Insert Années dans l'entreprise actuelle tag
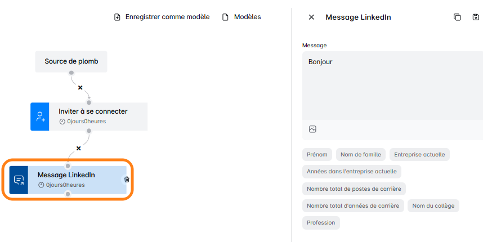The width and height of the screenshot is (483, 242). pyautogui.click(x=351, y=172)
